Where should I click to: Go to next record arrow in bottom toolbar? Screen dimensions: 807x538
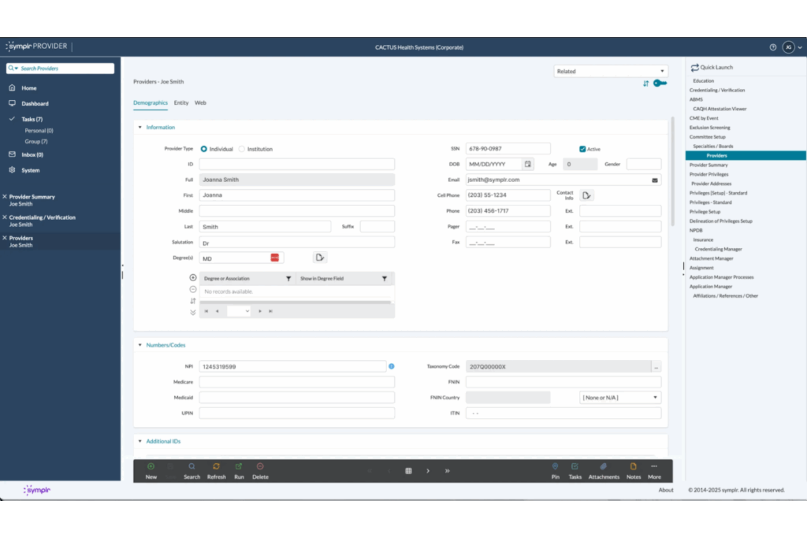(x=428, y=471)
